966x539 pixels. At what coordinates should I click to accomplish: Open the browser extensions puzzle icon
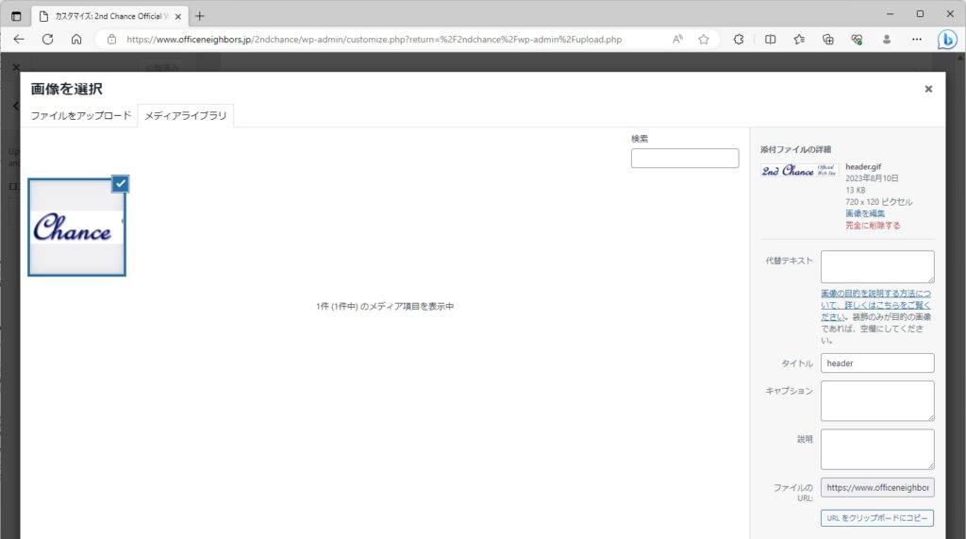(x=739, y=40)
